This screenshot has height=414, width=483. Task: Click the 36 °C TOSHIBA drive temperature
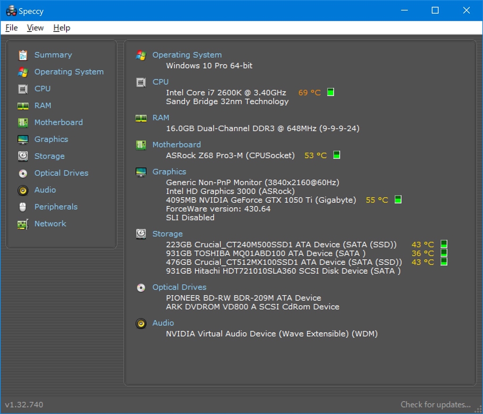(423, 253)
